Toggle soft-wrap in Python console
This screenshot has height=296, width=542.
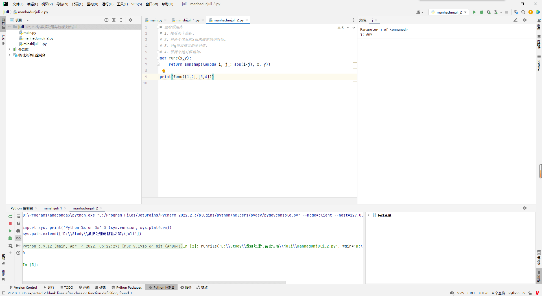click(x=18, y=216)
